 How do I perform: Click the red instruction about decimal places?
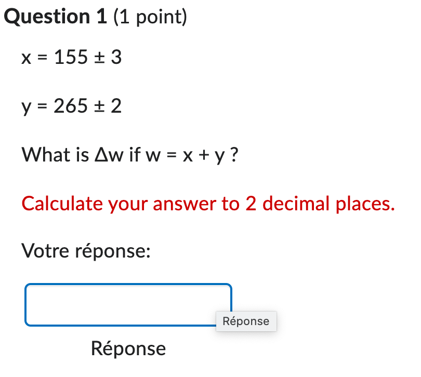[x=207, y=204]
